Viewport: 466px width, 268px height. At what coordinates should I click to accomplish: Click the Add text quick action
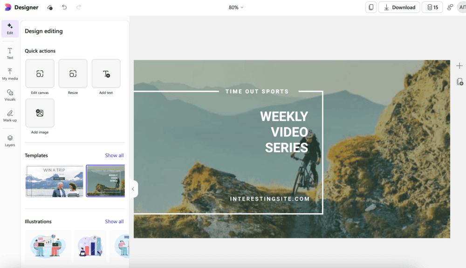[106, 74]
